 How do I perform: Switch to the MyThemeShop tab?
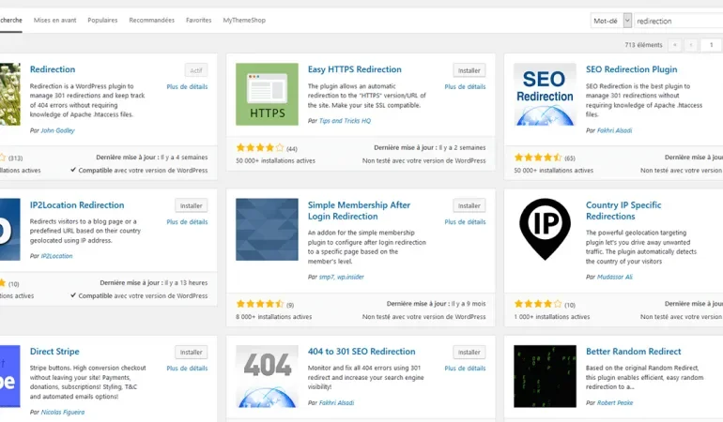244,21
